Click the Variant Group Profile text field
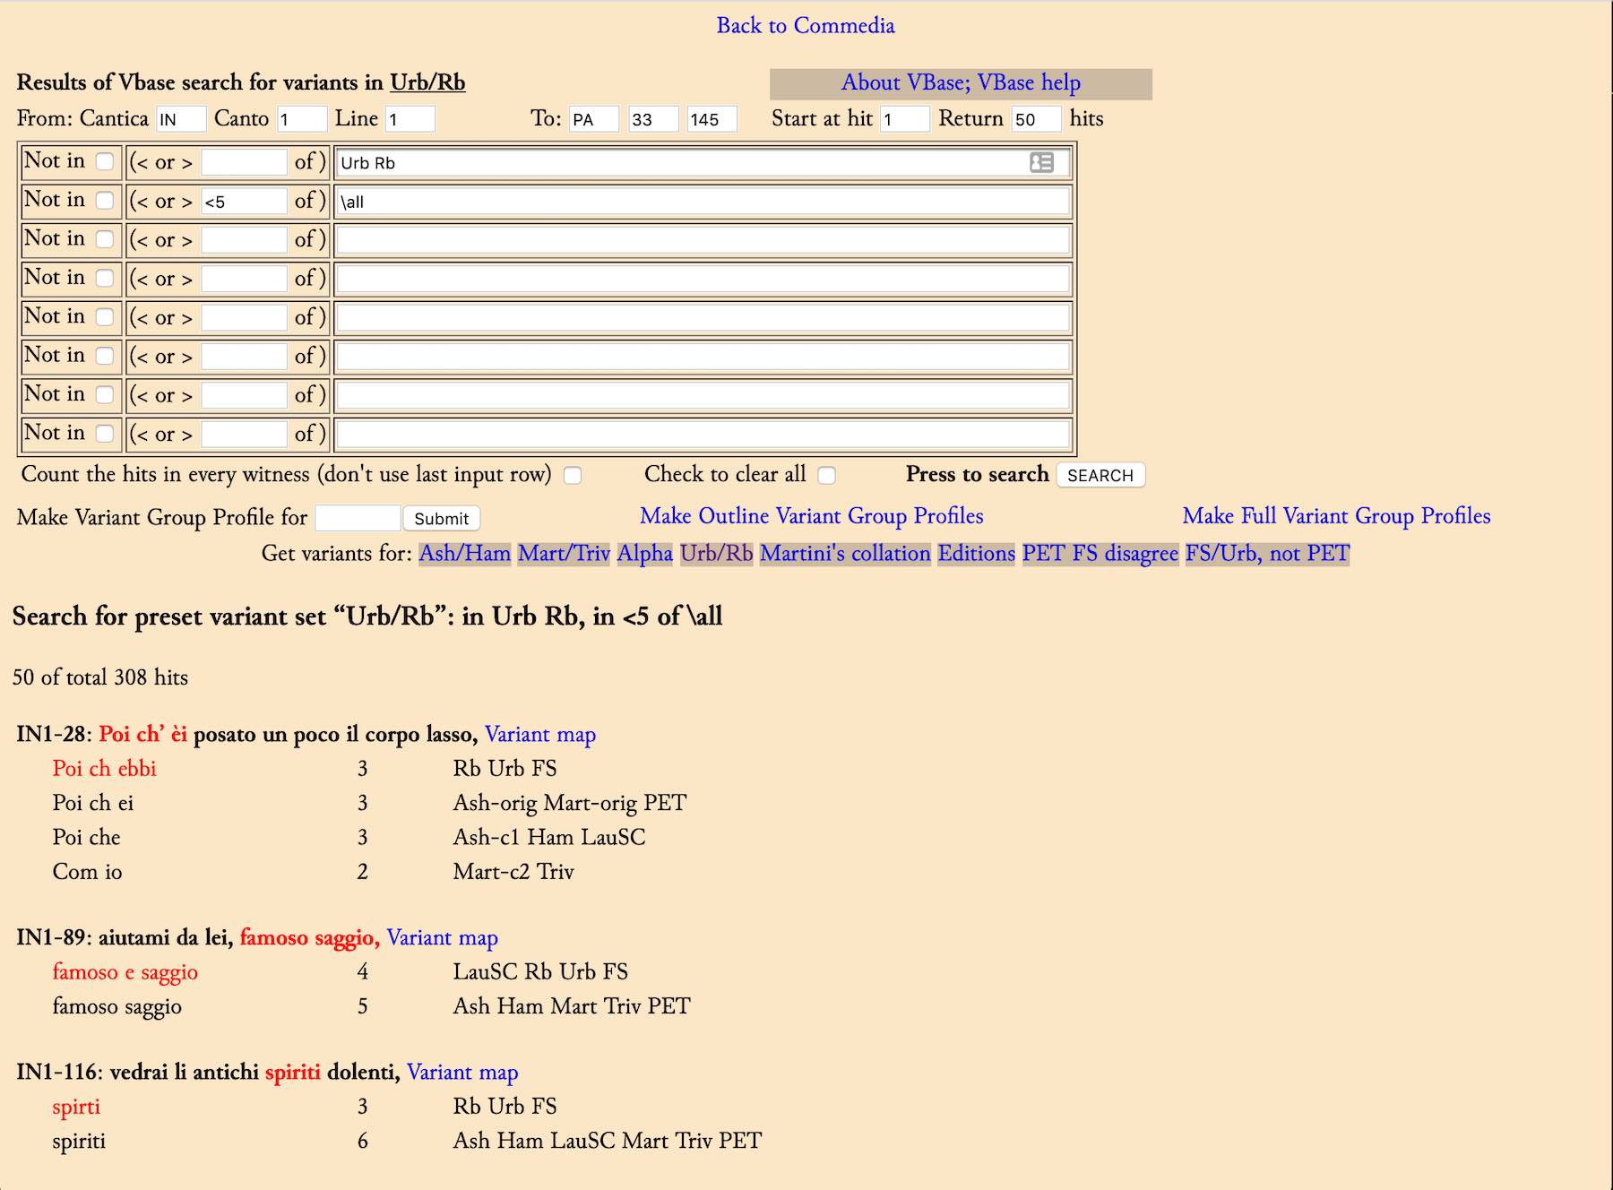Viewport: 1613px width, 1190px height. (358, 518)
